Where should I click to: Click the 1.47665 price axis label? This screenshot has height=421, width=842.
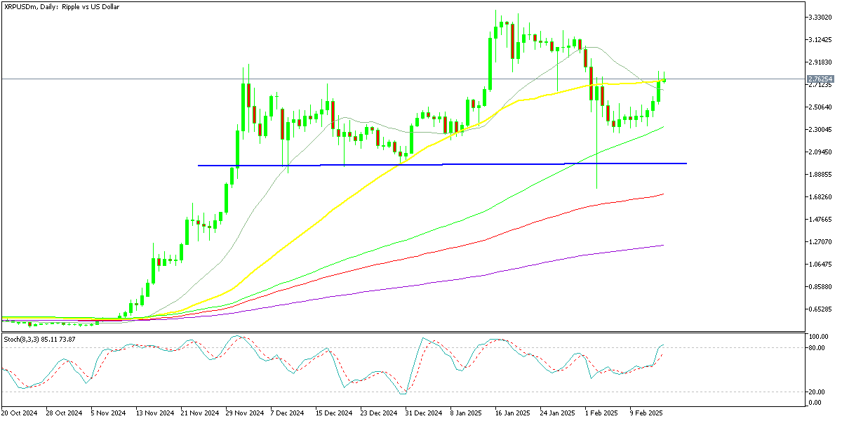(x=820, y=219)
